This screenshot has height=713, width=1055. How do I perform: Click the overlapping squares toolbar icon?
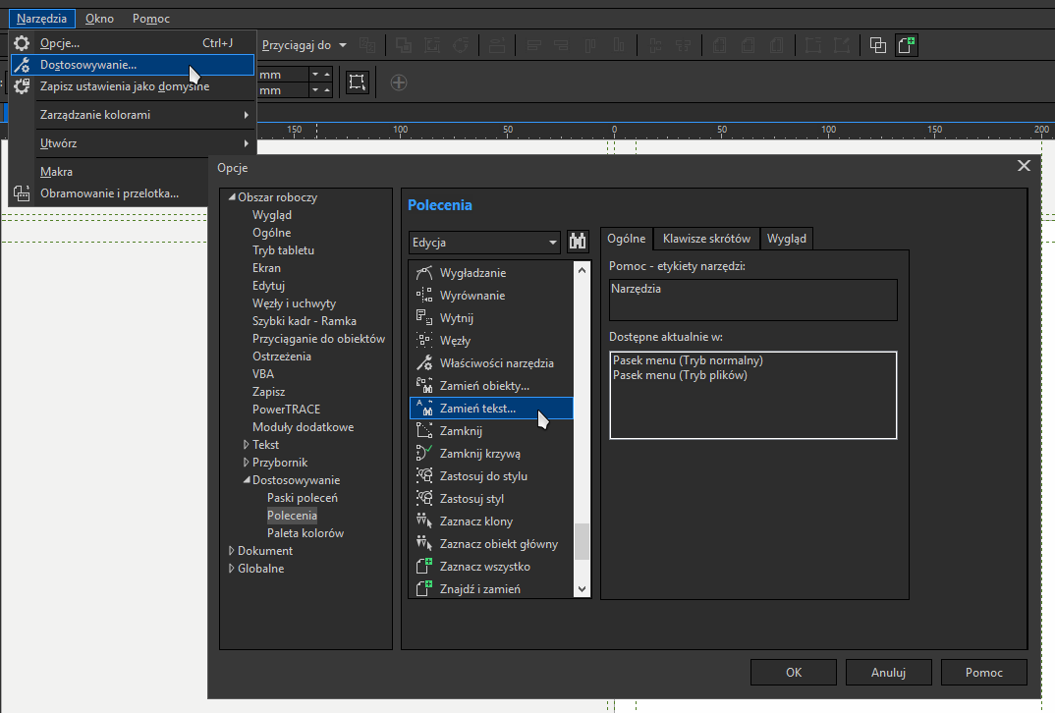[877, 45]
